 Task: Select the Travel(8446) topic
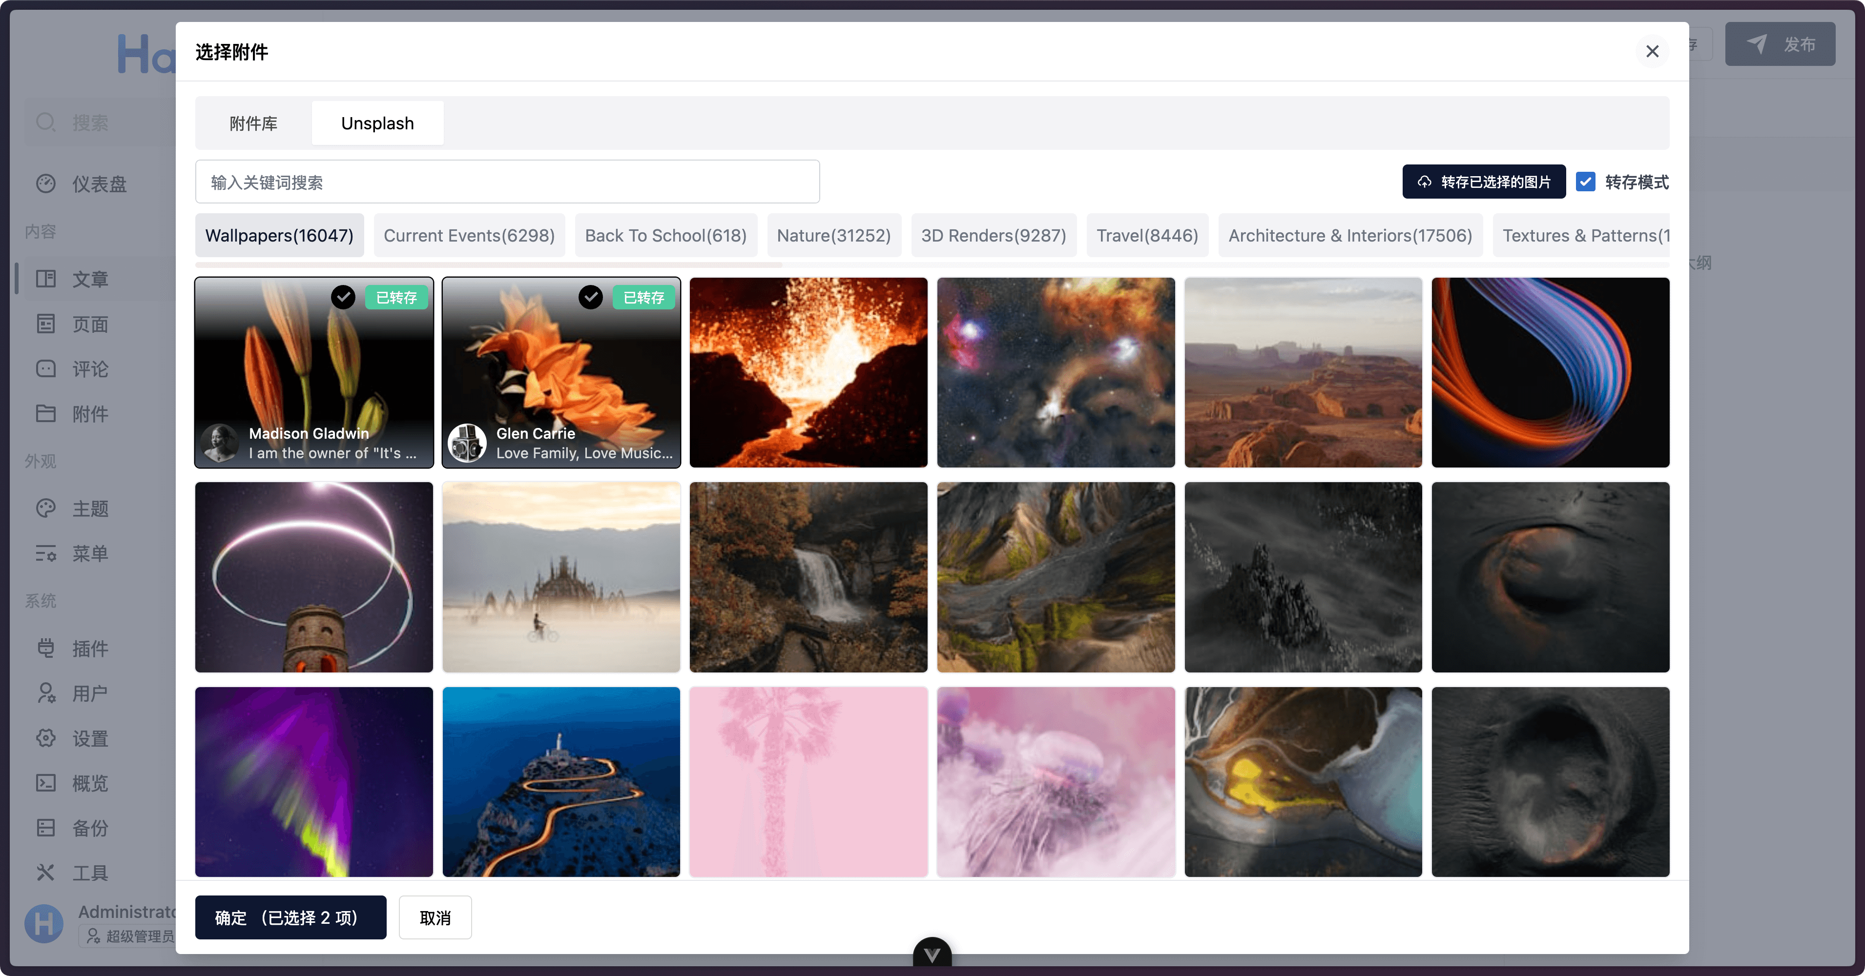coord(1147,236)
